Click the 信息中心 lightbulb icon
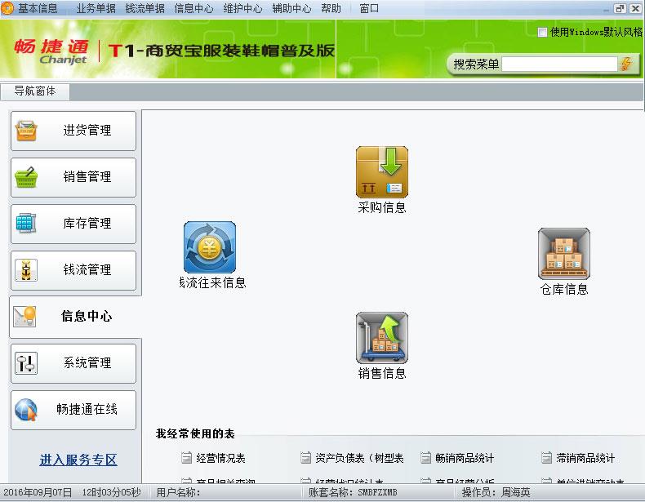The image size is (645, 502). click(x=24, y=317)
